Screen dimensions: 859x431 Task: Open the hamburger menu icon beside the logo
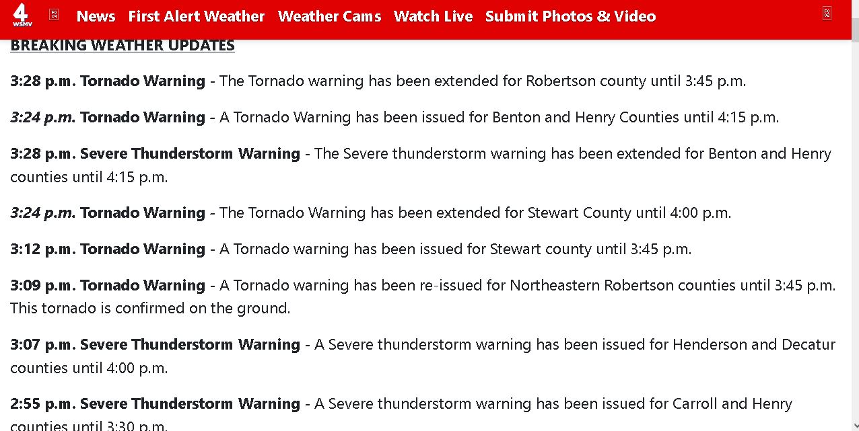[x=54, y=14]
